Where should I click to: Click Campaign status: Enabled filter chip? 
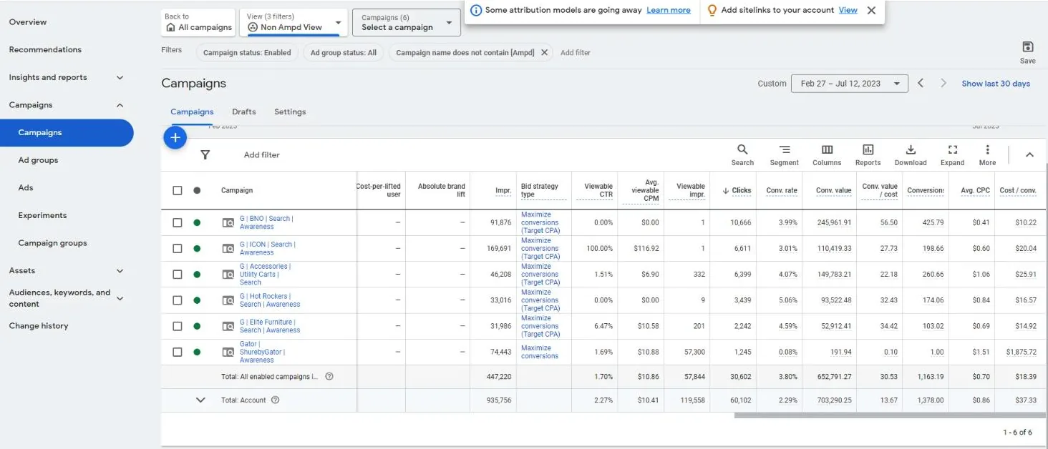247,52
